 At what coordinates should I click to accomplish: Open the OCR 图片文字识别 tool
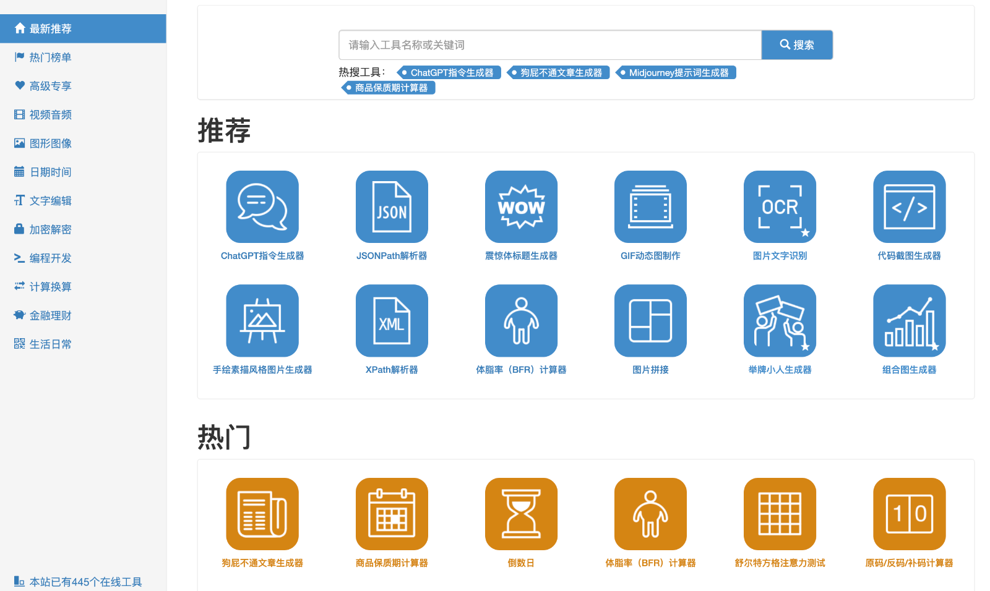point(780,207)
